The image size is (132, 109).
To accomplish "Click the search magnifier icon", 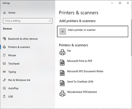I will 50,21.
